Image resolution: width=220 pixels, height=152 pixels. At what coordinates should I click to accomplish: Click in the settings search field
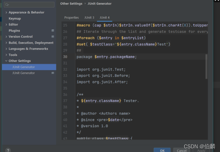(29, 5)
